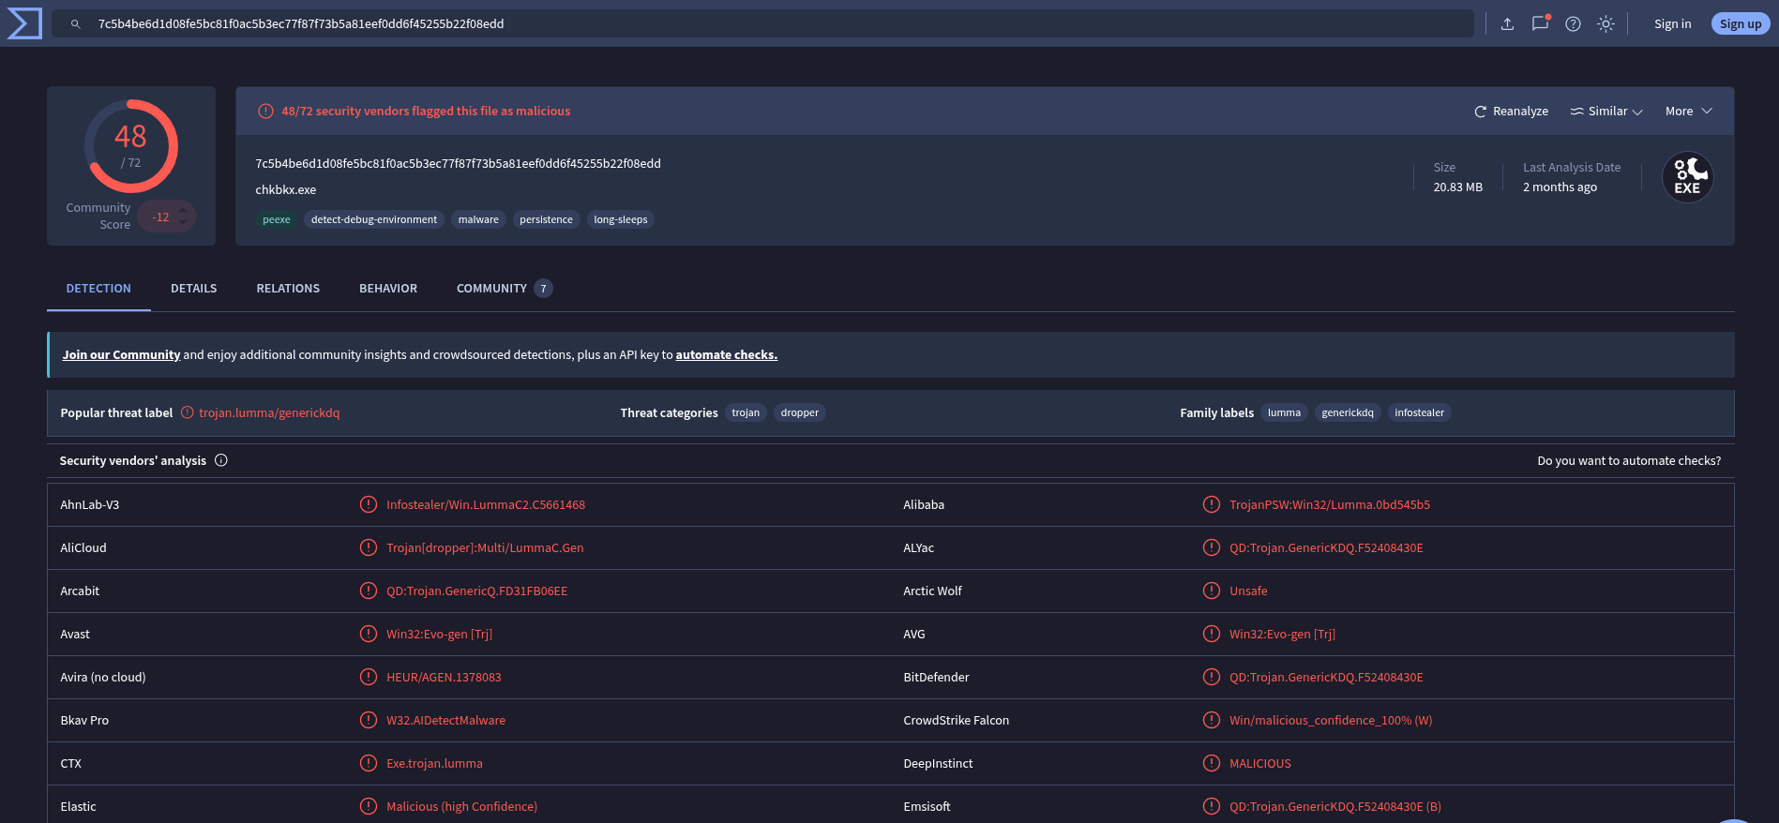Expand the Similar dropdown

tap(1606, 112)
